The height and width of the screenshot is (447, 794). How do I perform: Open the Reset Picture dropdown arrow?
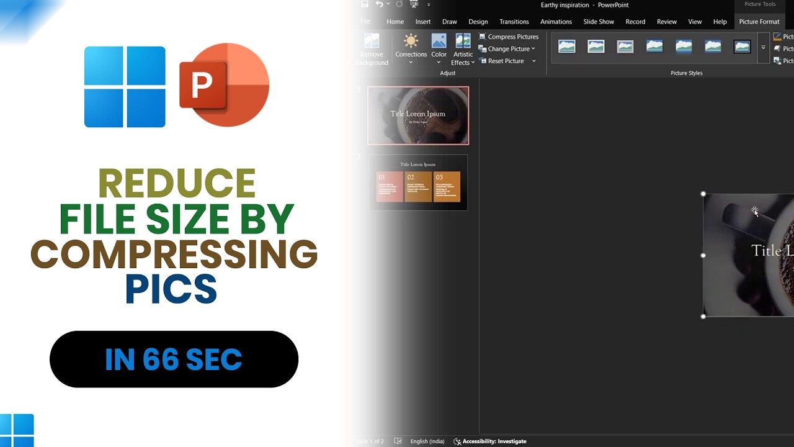click(533, 61)
